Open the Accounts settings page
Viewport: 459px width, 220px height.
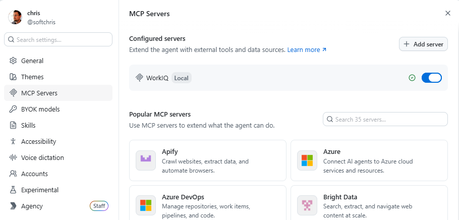58,174
